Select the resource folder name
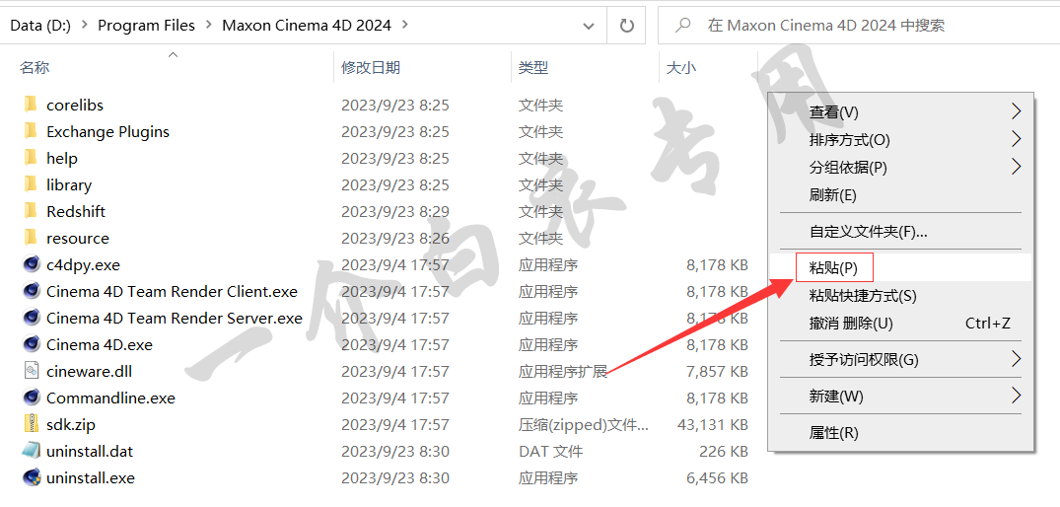The height and width of the screenshot is (507, 1060). pyautogui.click(x=78, y=238)
